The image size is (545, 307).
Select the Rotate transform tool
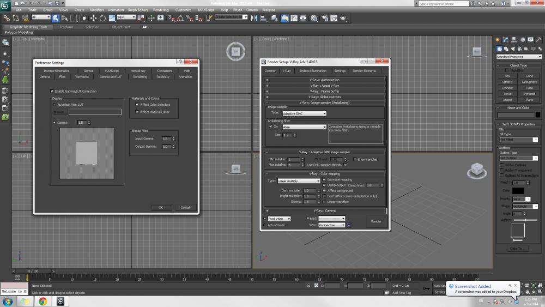click(x=102, y=18)
